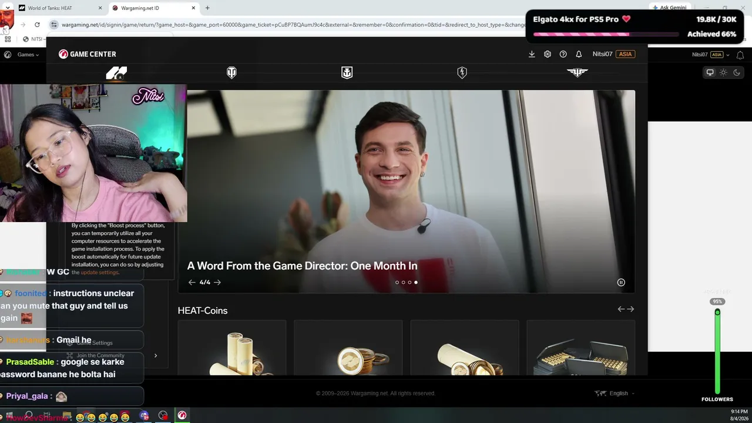Change the English language selector
The image size is (752, 423).
click(615, 394)
